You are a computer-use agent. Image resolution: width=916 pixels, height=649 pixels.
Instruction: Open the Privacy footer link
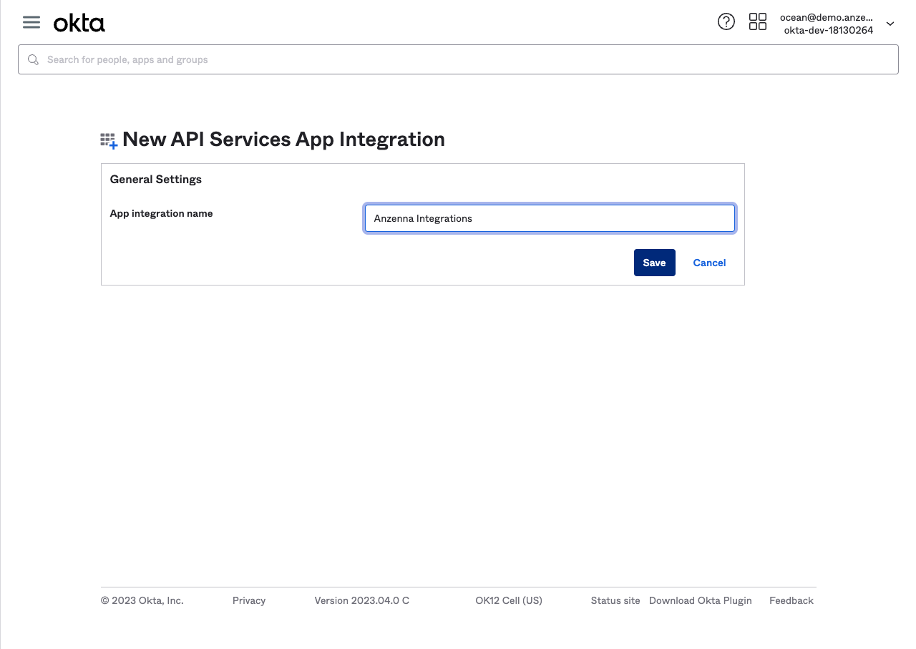click(249, 600)
